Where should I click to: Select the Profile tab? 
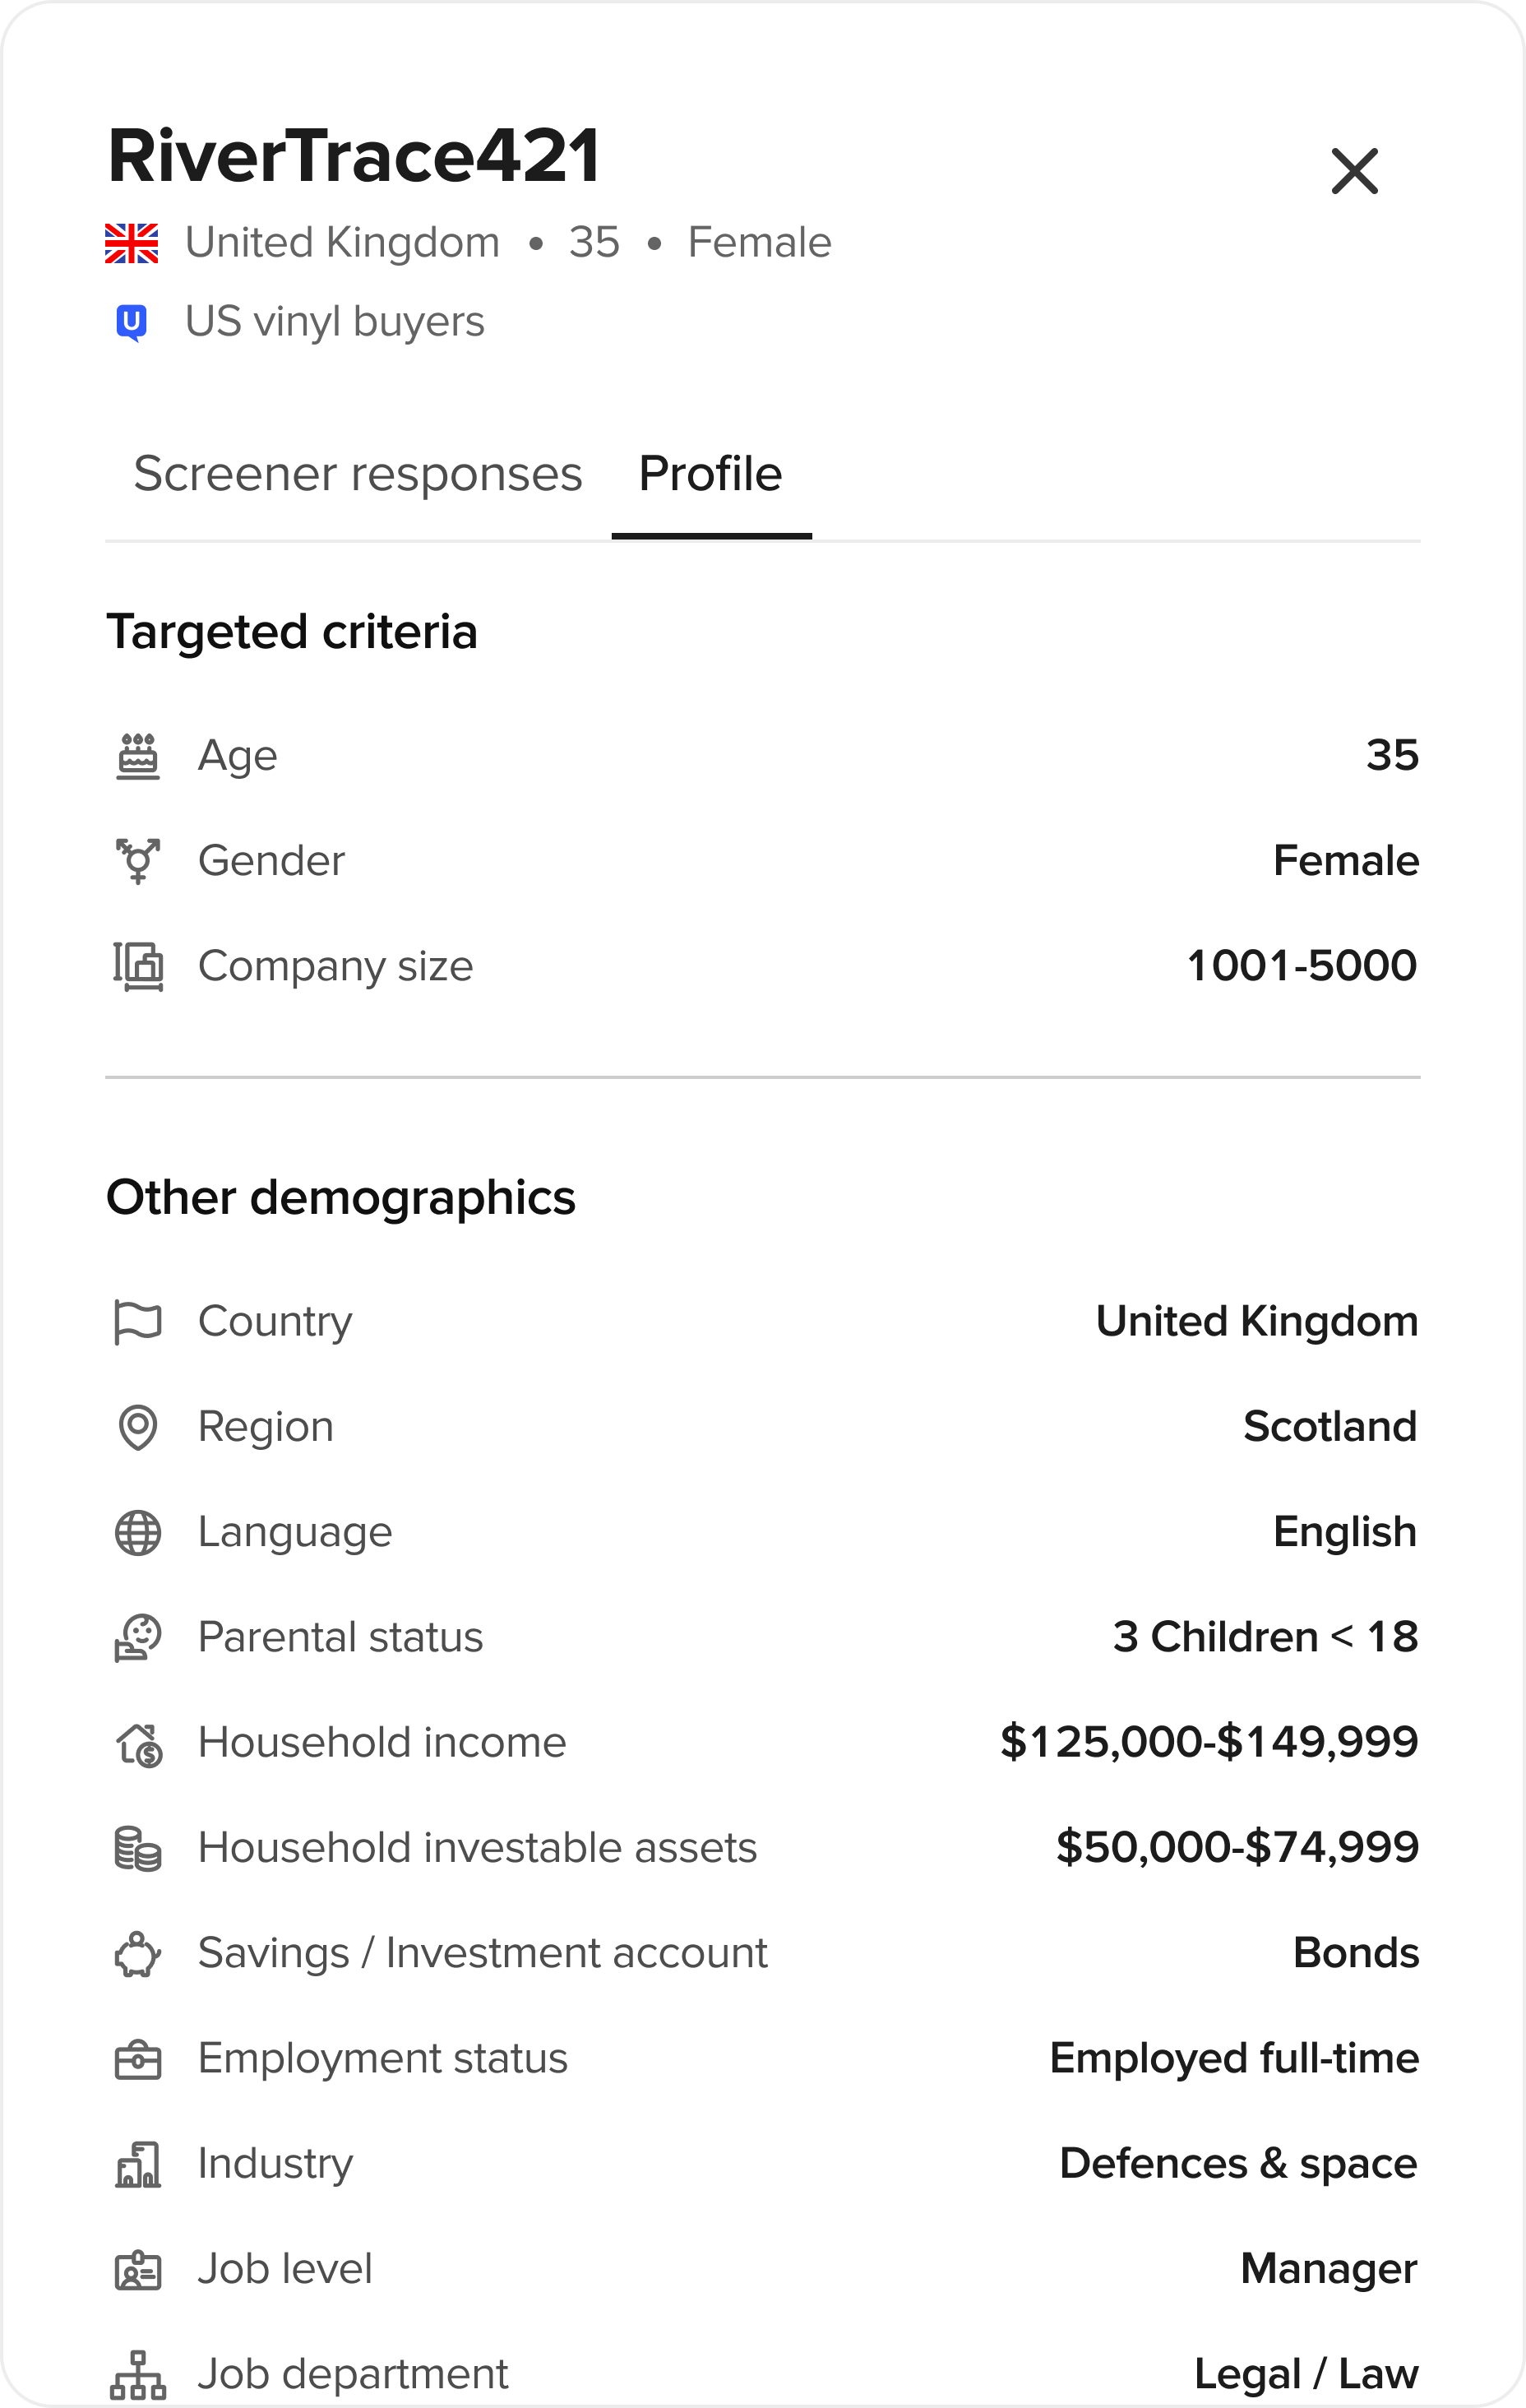point(710,474)
